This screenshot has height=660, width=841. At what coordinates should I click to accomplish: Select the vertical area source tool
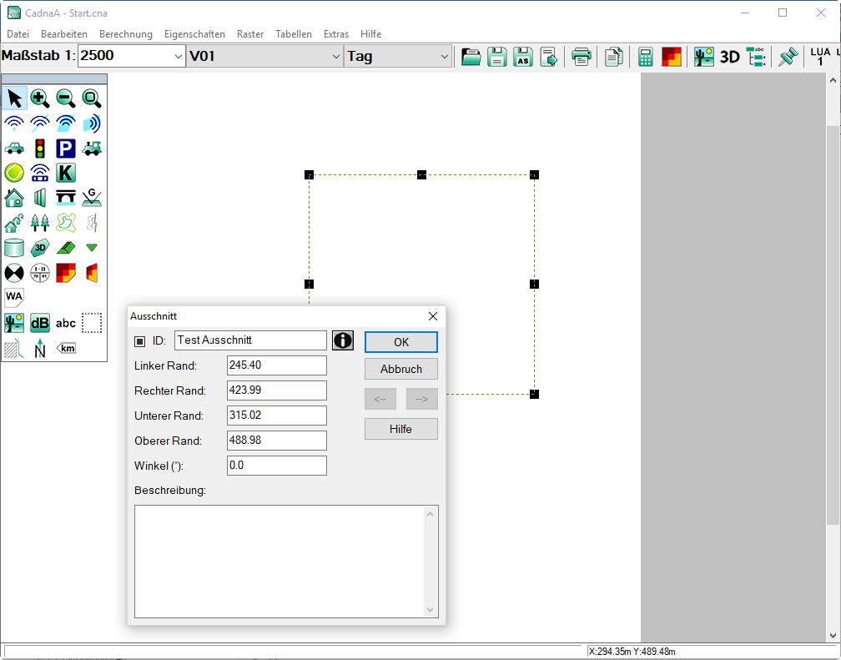coord(91,124)
